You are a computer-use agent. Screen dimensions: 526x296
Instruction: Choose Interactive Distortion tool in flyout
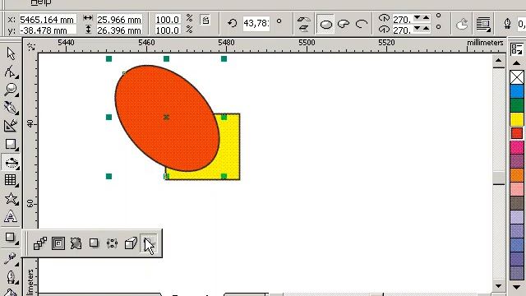point(76,243)
